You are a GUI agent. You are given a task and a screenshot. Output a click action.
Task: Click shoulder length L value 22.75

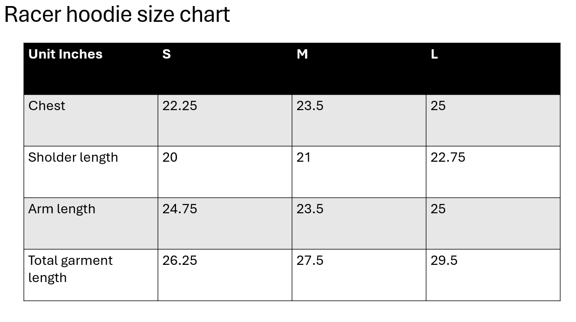tap(448, 158)
